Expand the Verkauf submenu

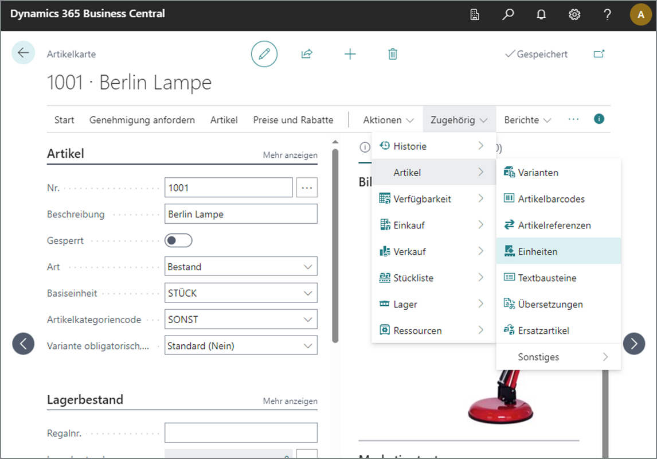[433, 251]
